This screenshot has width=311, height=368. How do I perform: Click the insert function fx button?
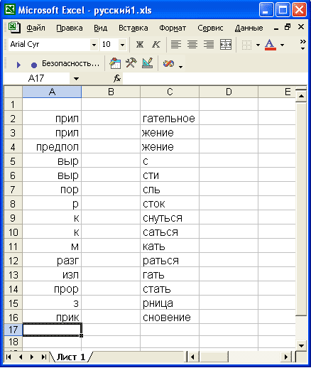coord(117,78)
